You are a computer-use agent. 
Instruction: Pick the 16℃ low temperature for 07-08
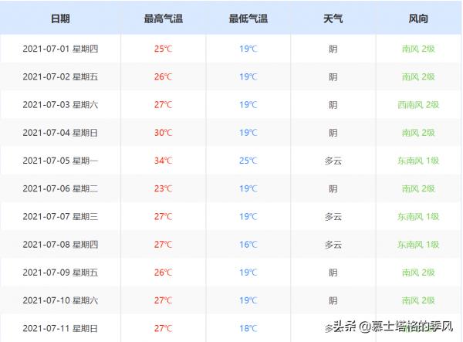248,245
